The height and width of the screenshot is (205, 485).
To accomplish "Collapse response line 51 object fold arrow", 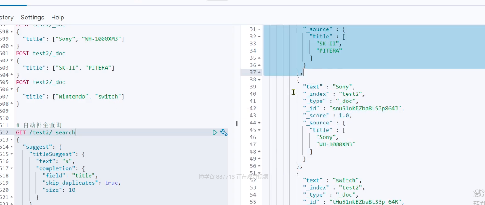I will coord(259,173).
